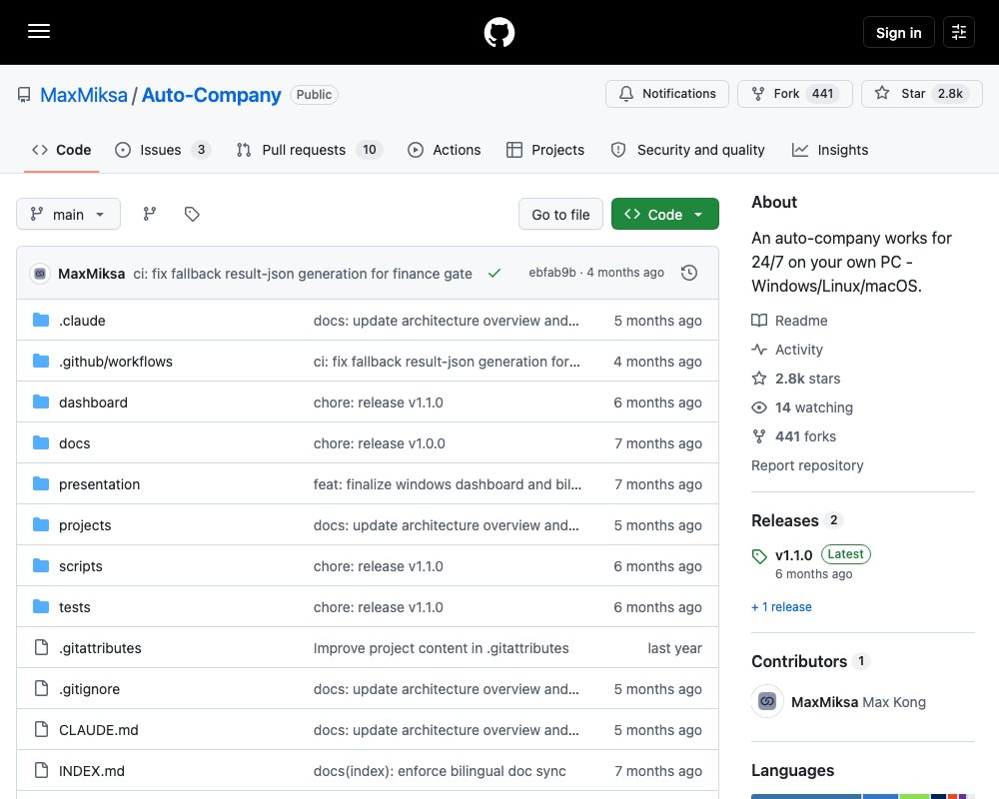The height and width of the screenshot is (799, 999).
Task: Open commit history clock icon
Action: pos(689,273)
